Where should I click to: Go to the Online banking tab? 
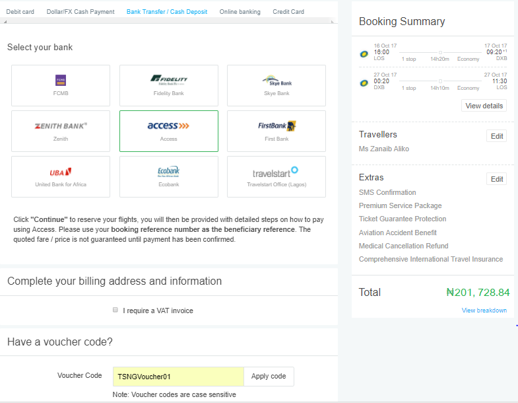pos(240,12)
